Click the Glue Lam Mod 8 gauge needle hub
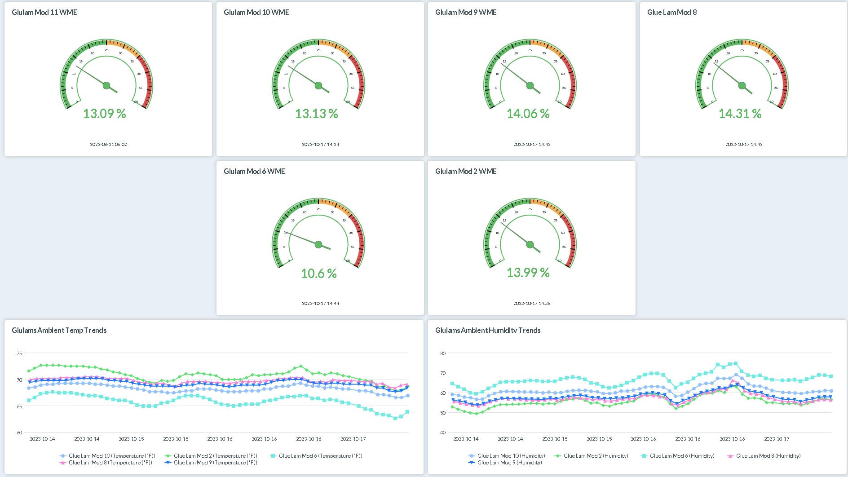 742,85
